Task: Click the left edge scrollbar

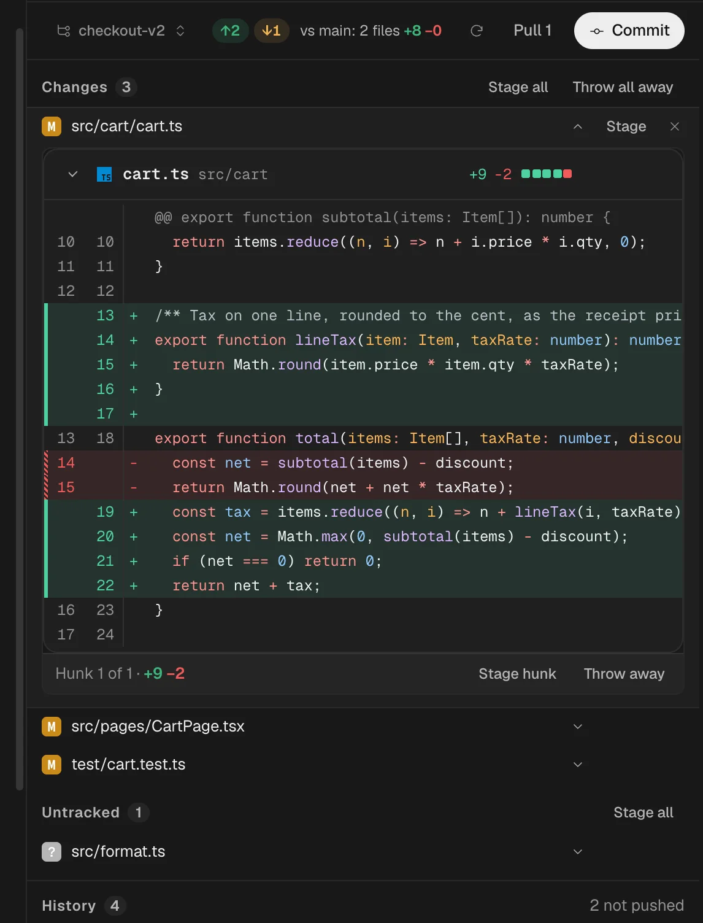Action: [20, 409]
